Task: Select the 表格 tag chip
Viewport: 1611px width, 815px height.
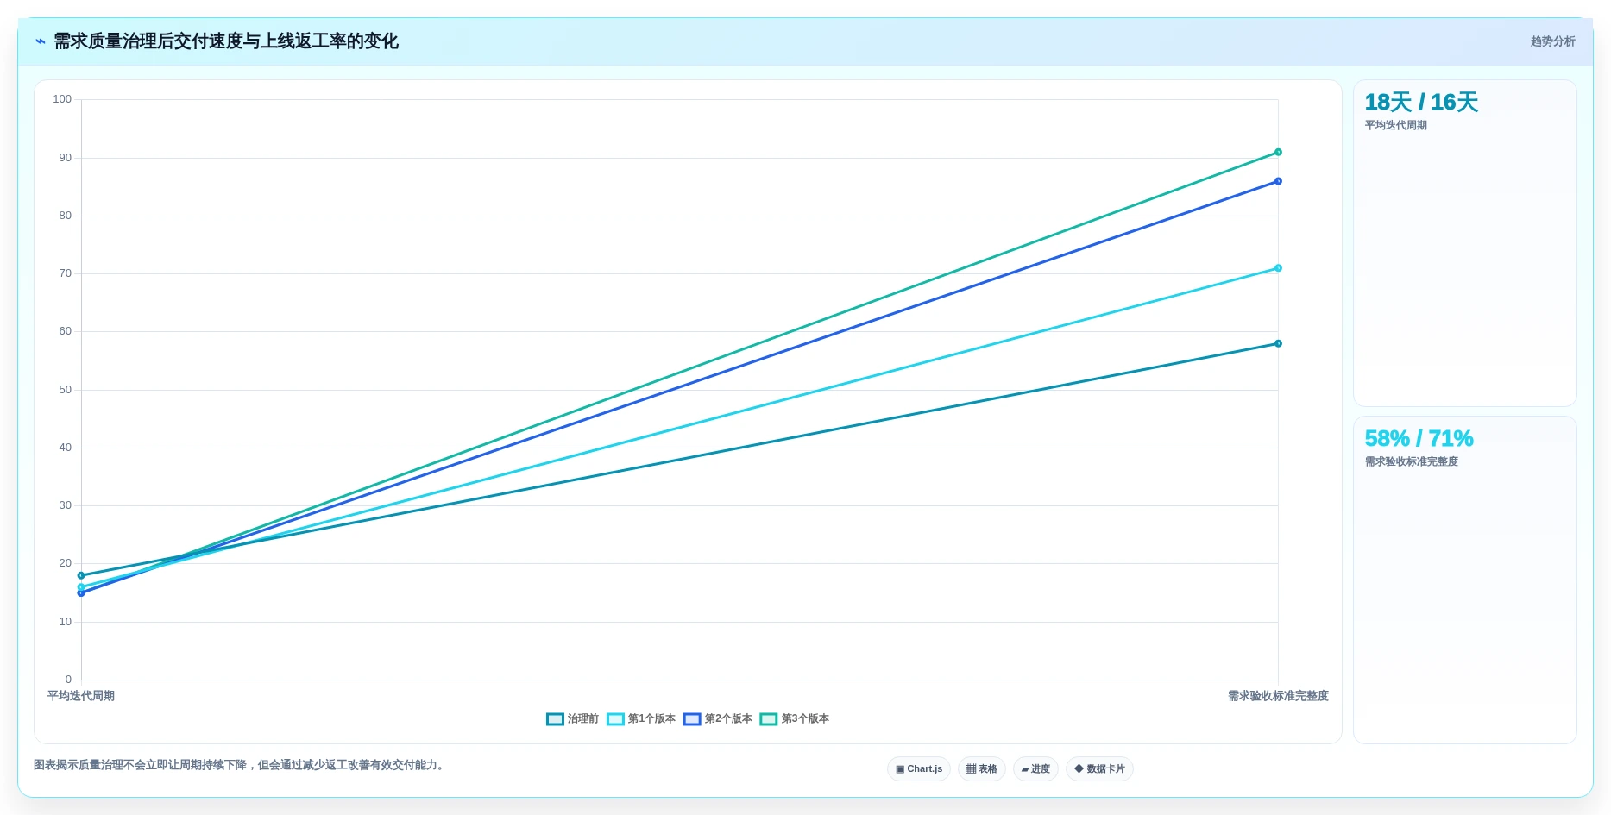Action: [982, 768]
